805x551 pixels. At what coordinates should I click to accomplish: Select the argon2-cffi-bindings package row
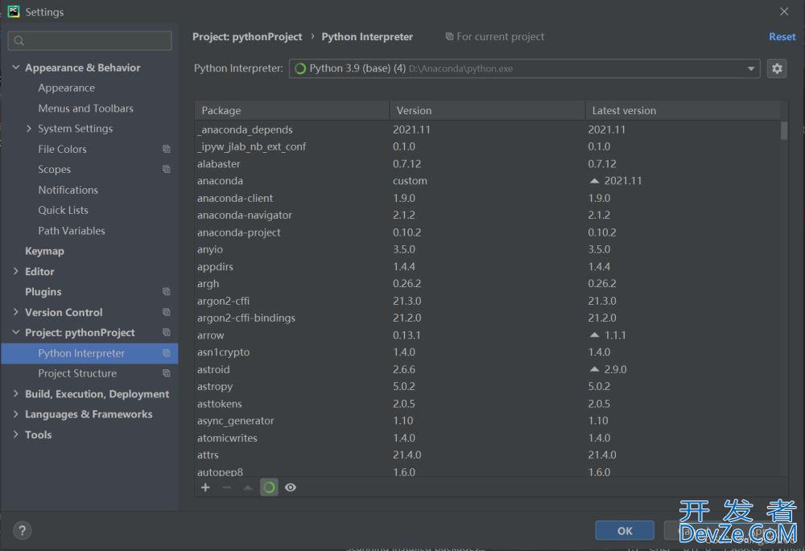click(x=487, y=318)
